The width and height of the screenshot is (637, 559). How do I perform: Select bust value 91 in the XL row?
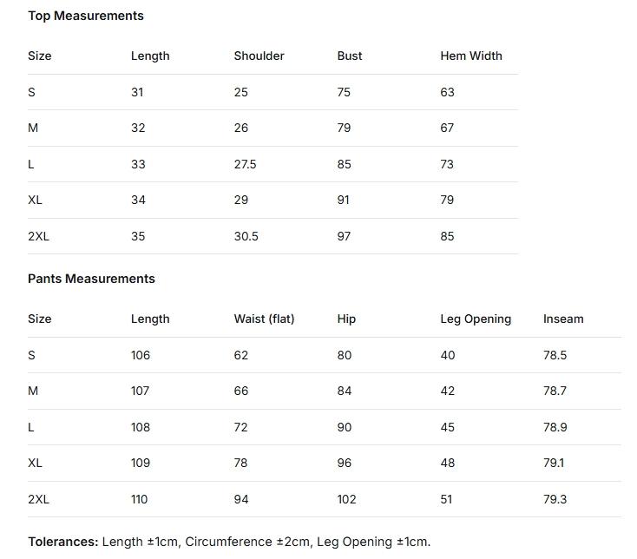coord(344,200)
